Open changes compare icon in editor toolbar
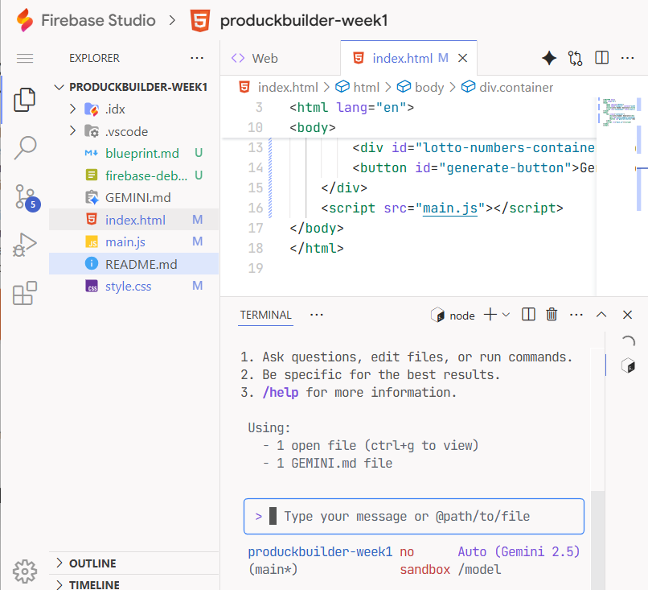648x590 pixels. click(576, 58)
